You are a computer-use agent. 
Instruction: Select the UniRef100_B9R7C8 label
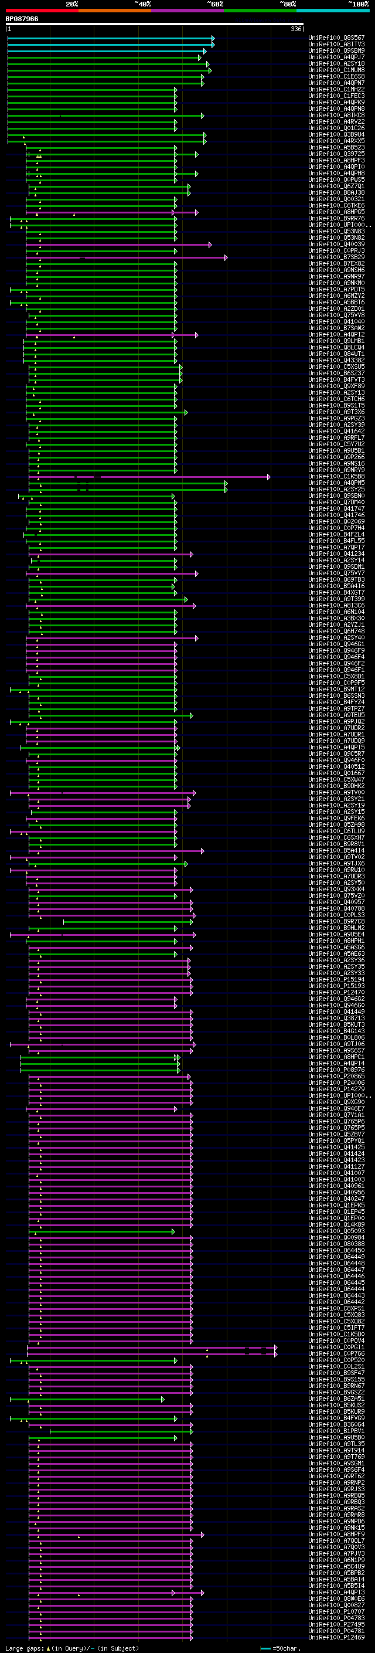coord(336,921)
